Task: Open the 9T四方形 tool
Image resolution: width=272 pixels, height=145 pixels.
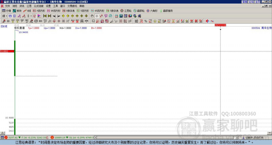Action: 98,11
